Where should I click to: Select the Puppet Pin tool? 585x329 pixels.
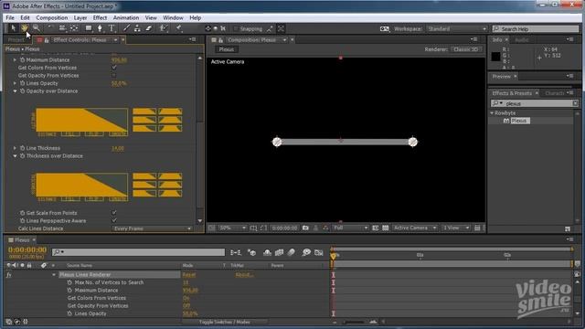[179, 28]
